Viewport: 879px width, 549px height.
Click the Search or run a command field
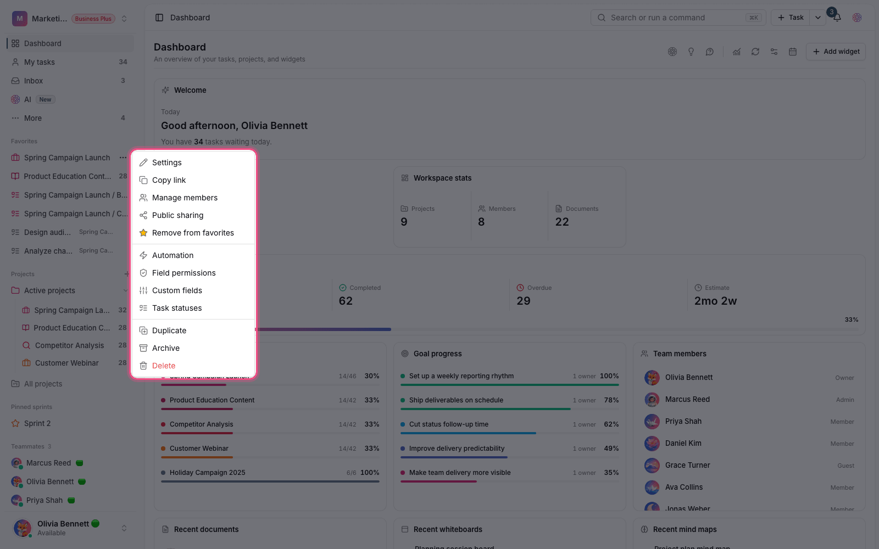point(678,18)
